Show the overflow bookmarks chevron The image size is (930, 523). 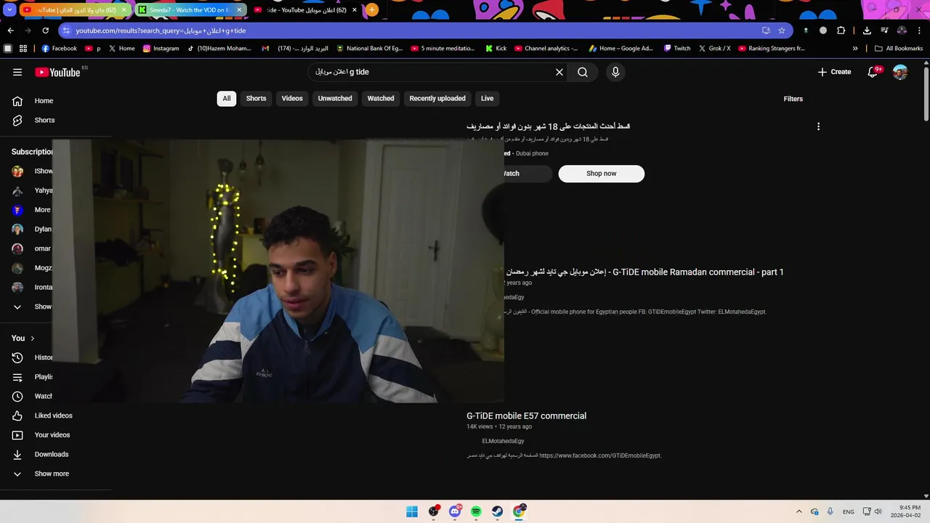[855, 49]
